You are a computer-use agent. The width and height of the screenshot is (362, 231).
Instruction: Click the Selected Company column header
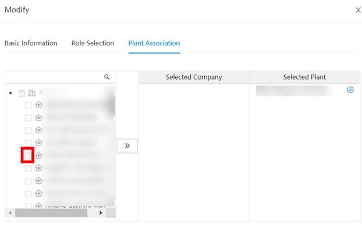(194, 77)
